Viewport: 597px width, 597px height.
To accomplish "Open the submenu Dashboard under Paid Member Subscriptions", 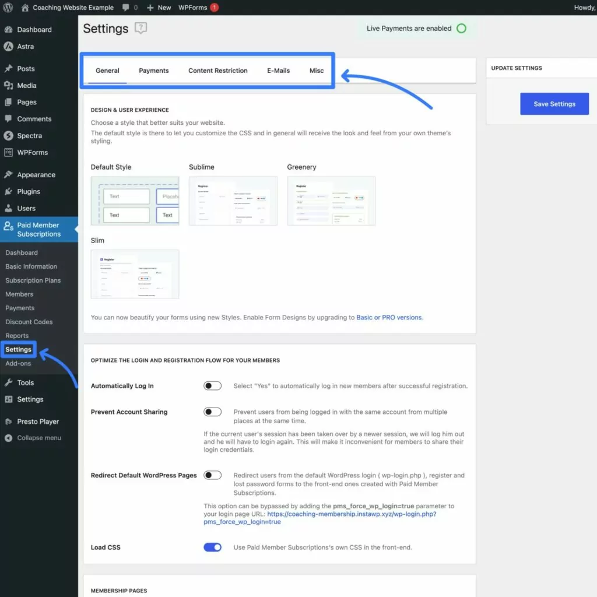I will click(22, 253).
